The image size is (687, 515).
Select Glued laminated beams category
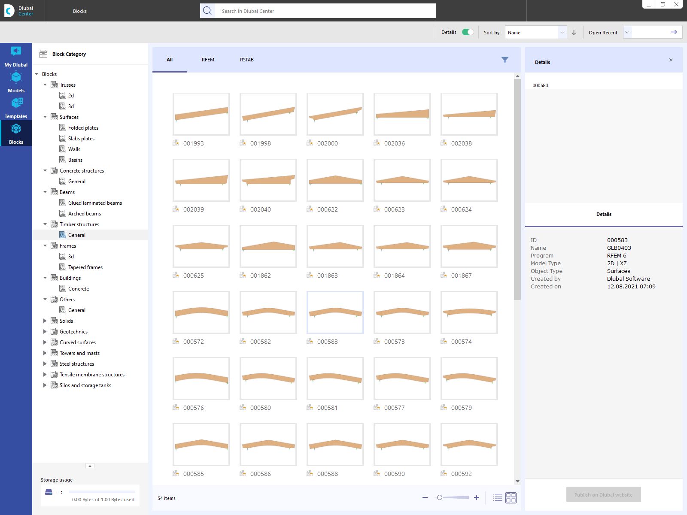pos(95,203)
